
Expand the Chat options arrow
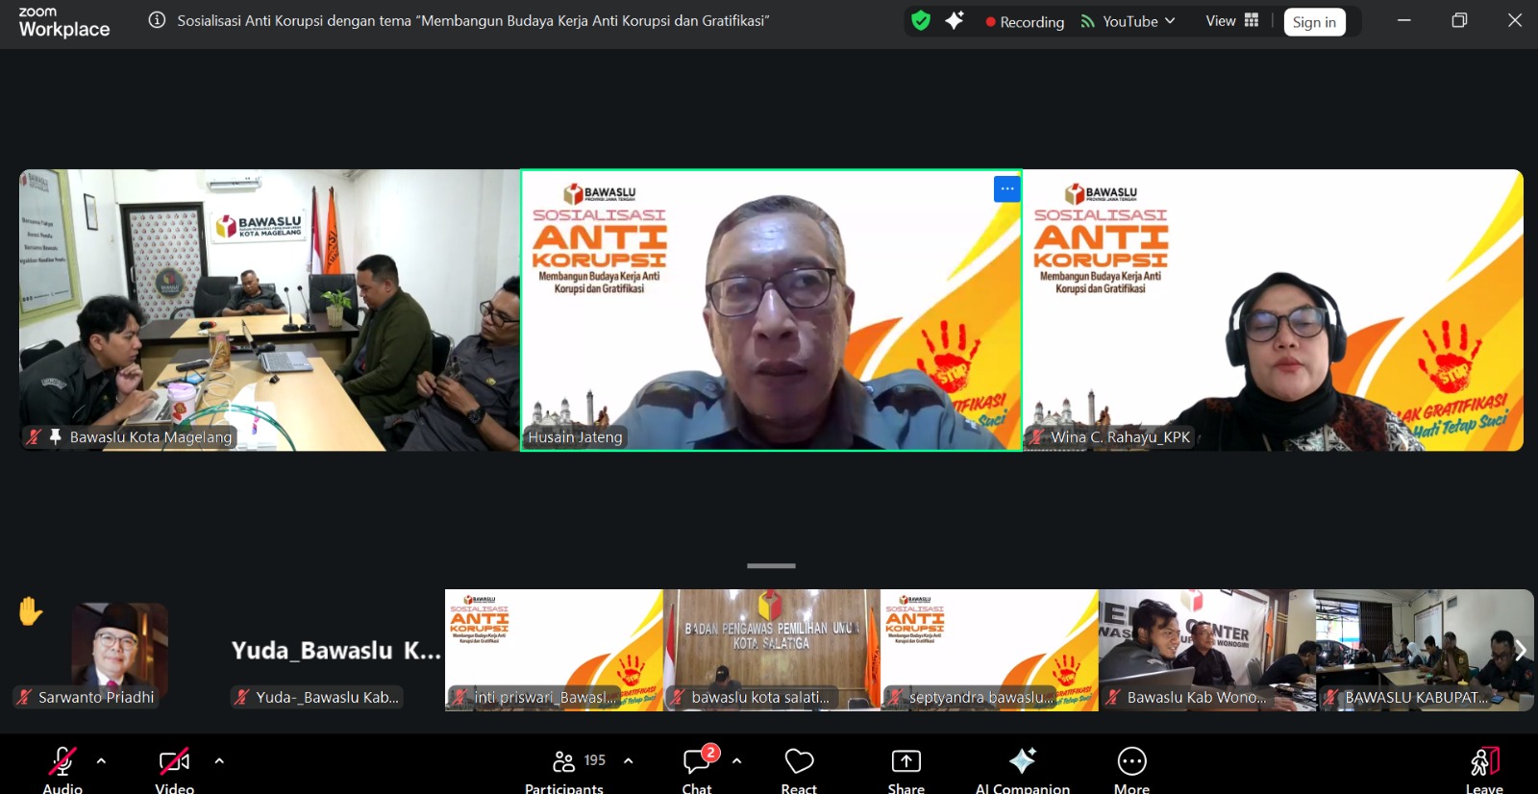(x=737, y=760)
